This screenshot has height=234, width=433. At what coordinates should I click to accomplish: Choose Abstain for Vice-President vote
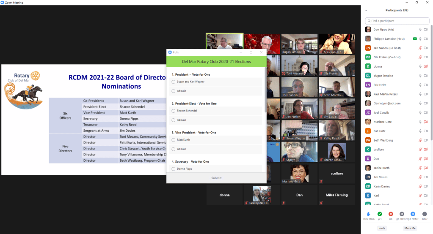174,149
